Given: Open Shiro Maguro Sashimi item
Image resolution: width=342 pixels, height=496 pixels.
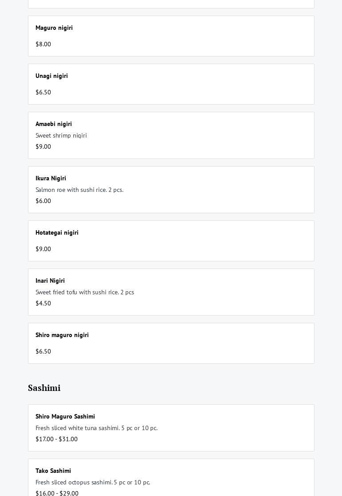Looking at the screenshot, I should click(171, 427).
